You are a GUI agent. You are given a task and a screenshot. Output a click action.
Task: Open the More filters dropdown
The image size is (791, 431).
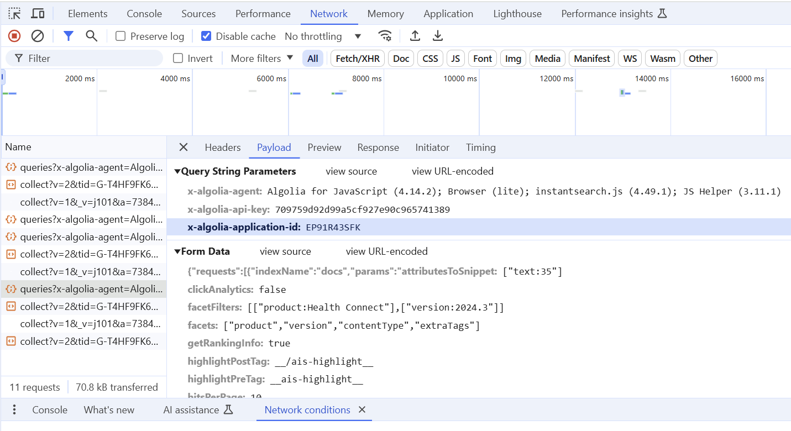coord(262,58)
